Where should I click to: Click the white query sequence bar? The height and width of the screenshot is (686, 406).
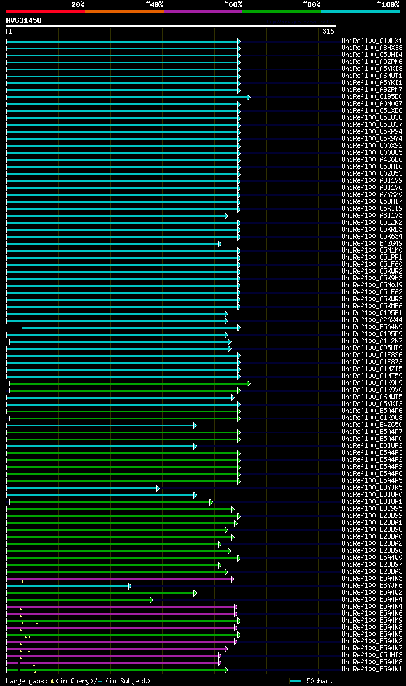tap(171, 26)
